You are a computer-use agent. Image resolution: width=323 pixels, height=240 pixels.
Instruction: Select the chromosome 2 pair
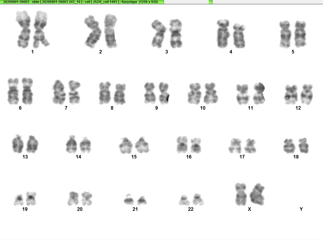[x=101, y=31]
